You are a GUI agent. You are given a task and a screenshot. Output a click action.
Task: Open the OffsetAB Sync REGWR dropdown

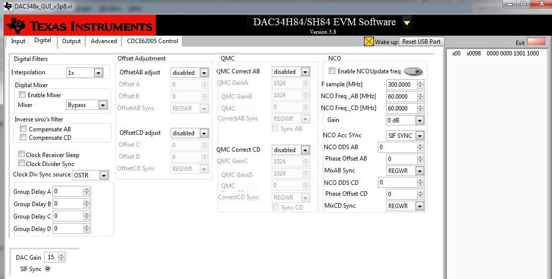pos(204,109)
